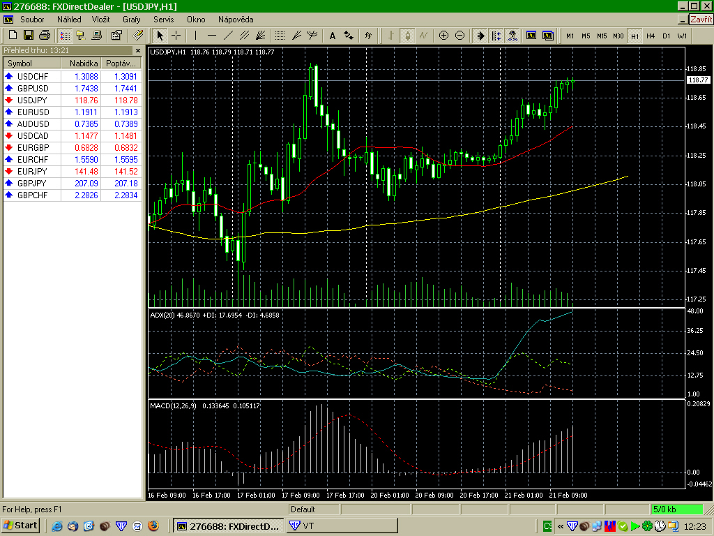Click ADX(20) indicator label

pyautogui.click(x=162, y=315)
